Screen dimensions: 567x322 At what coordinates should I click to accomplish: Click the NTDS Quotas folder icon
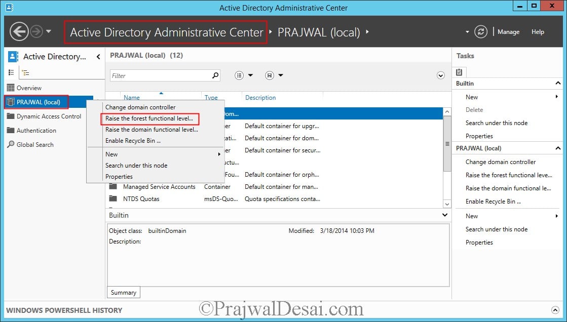point(113,198)
